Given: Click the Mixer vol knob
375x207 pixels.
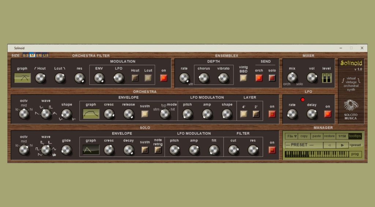Looking at the screenshot, I should tap(312, 78).
